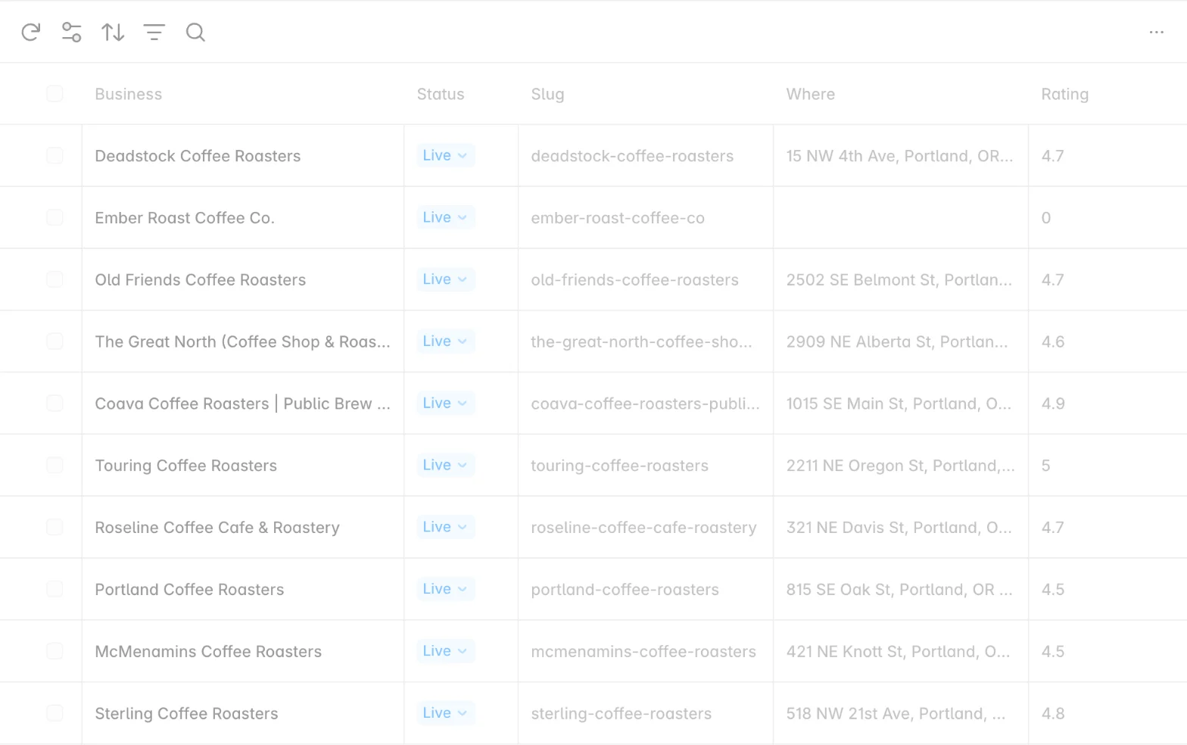The height and width of the screenshot is (745, 1187).
Task: Select the Old Friends Coffee Roasters checkbox
Action: coord(55,279)
